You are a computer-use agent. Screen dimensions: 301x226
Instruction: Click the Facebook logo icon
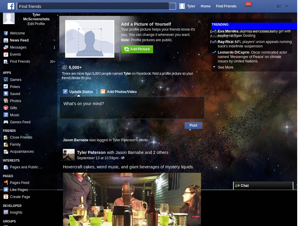pyautogui.click(x=11, y=6)
